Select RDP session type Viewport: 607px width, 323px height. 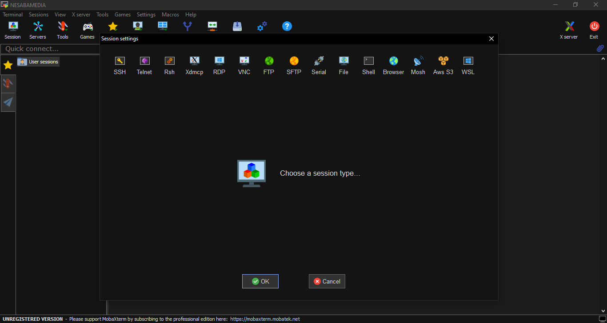(x=219, y=65)
